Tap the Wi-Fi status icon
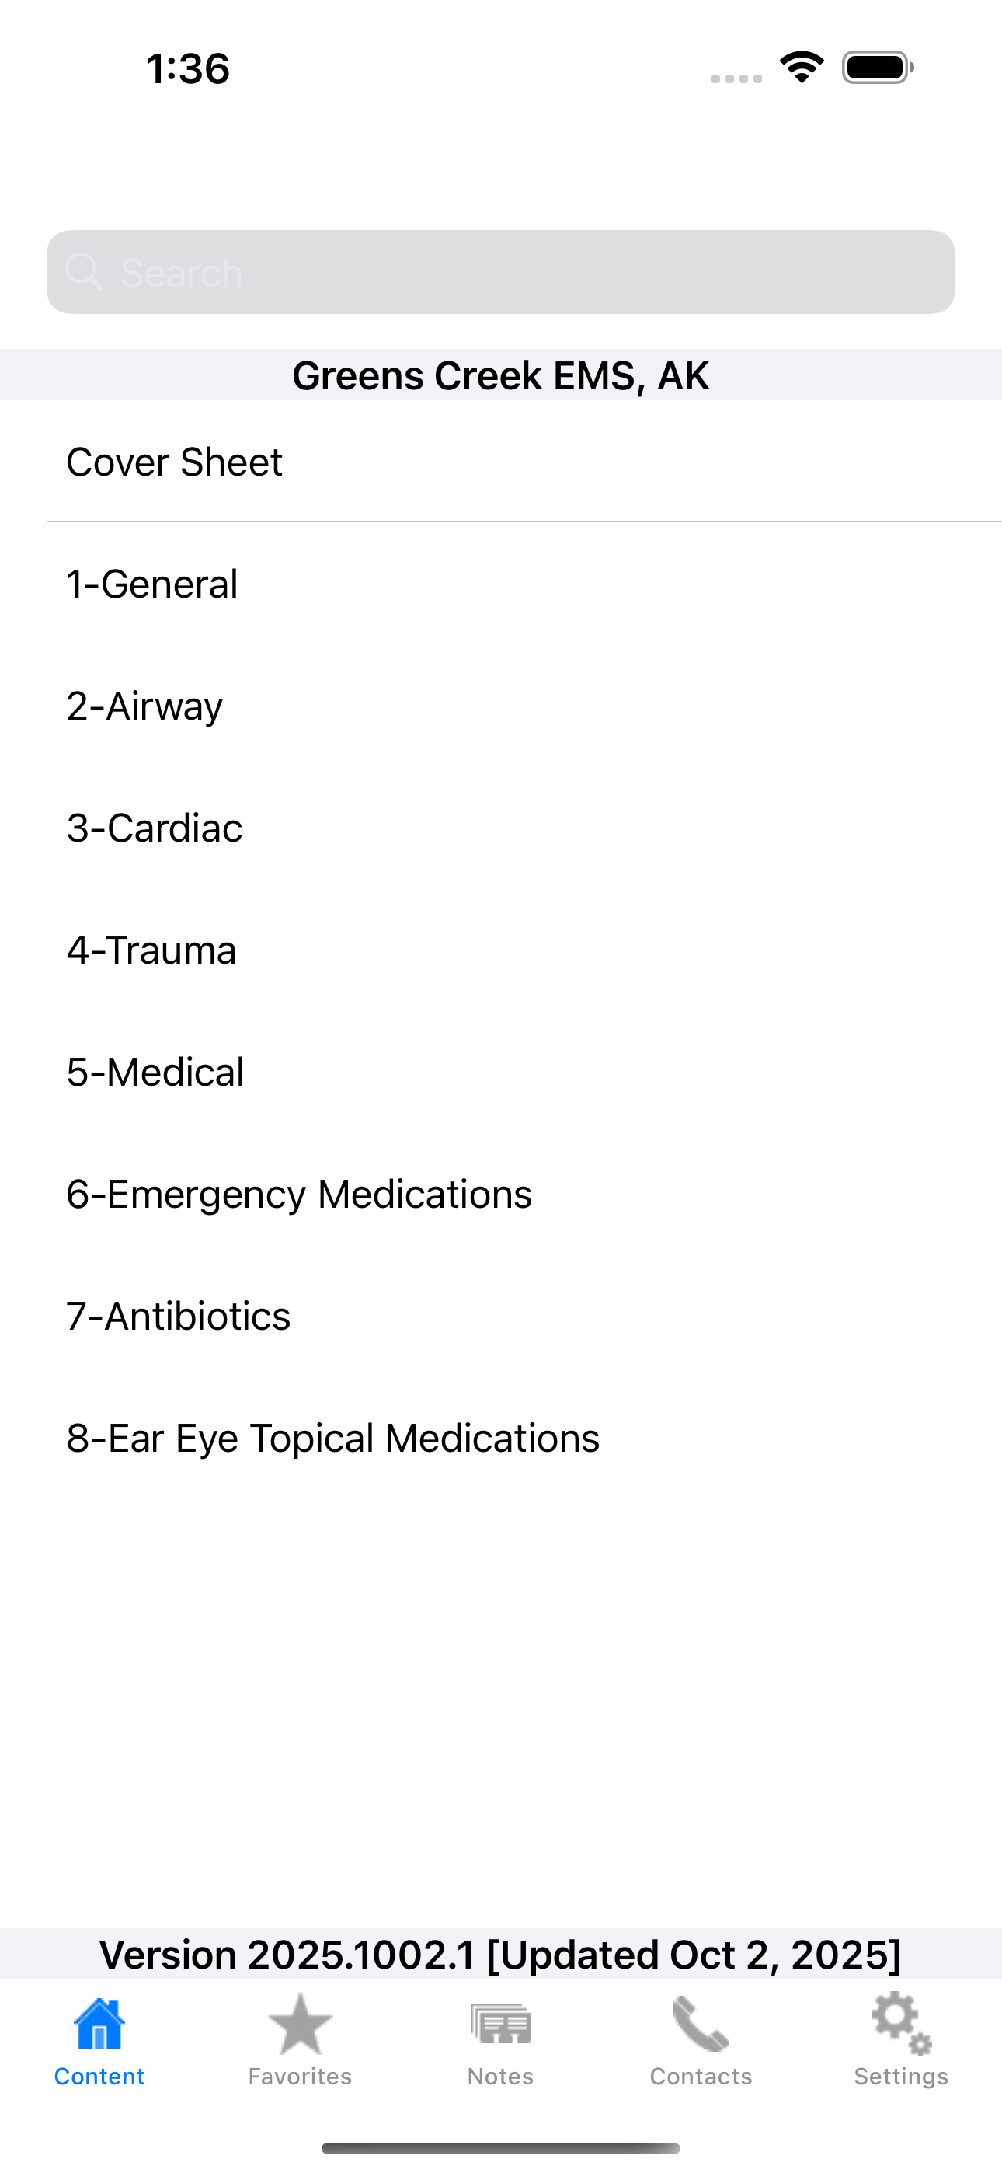1002x2173 pixels. pos(802,68)
